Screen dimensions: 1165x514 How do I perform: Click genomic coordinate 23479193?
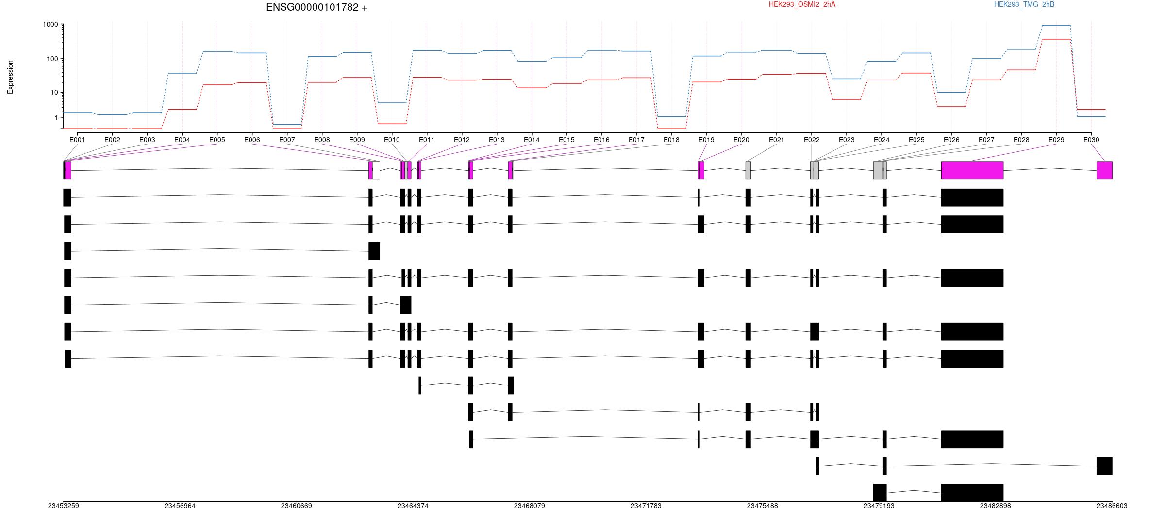pos(879,506)
